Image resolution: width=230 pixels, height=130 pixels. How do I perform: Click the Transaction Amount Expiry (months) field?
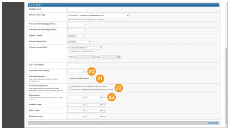77,30
